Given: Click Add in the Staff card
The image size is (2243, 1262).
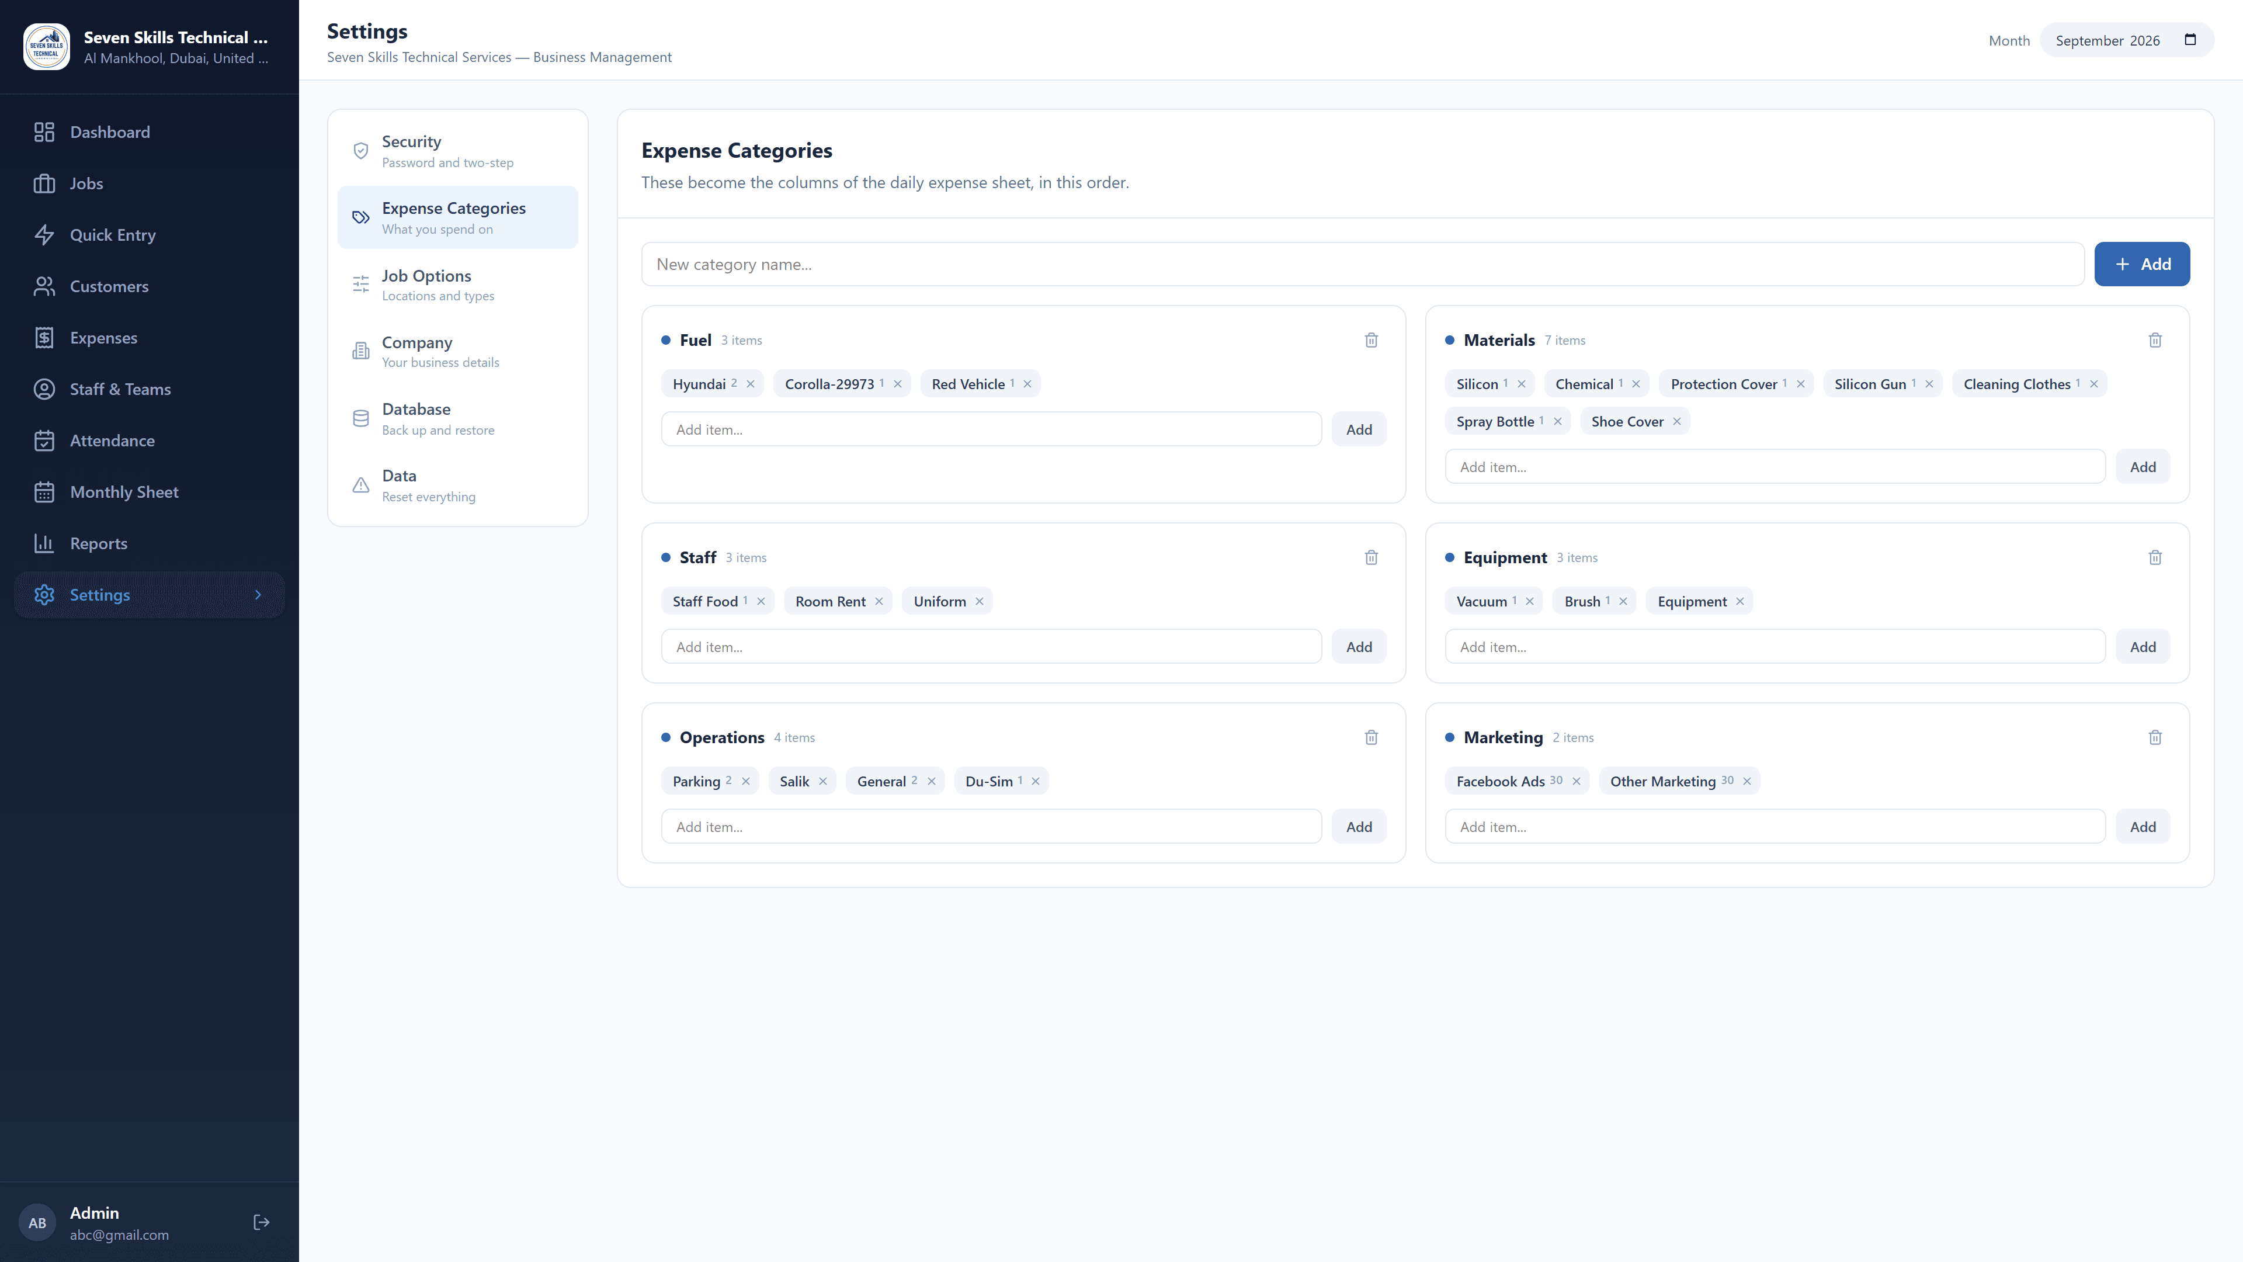Looking at the screenshot, I should click(1359, 647).
